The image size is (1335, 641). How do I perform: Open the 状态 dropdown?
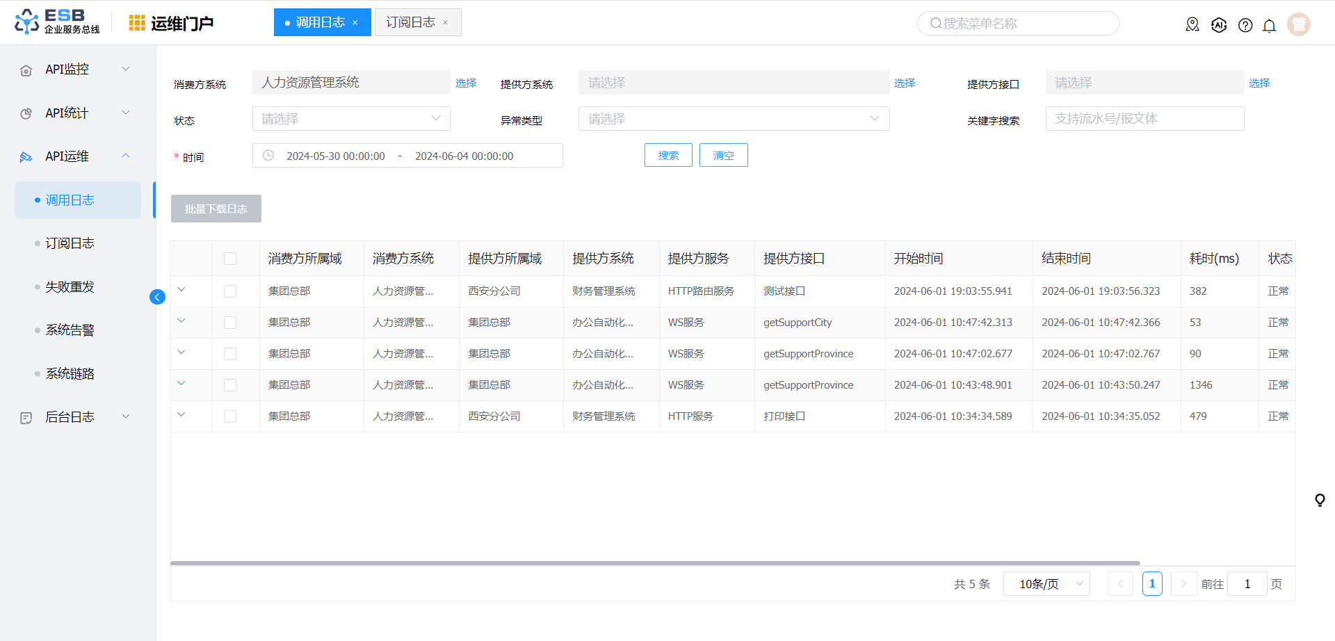pyautogui.click(x=351, y=119)
